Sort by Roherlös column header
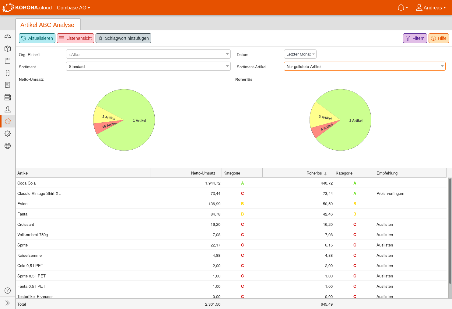The width and height of the screenshot is (452, 309). click(314, 173)
